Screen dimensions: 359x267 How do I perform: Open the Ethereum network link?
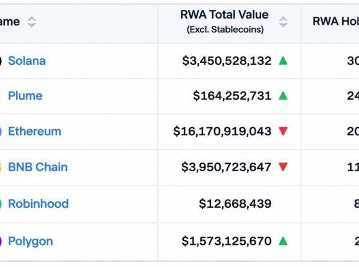(x=35, y=131)
